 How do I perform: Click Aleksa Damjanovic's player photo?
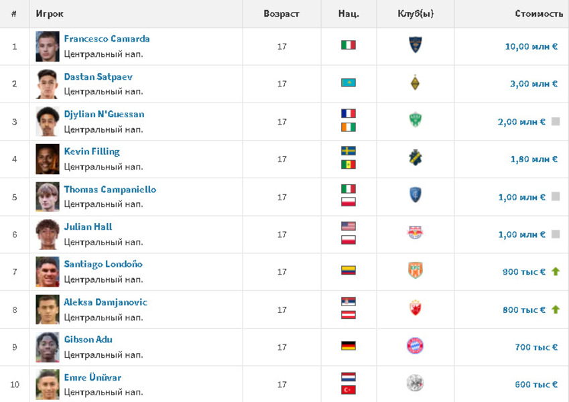[48, 309]
